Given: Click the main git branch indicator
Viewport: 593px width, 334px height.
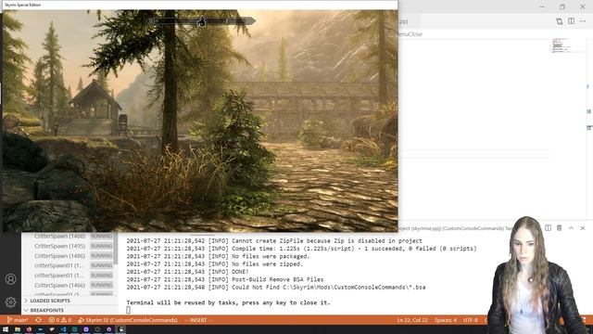Looking at the screenshot, I should 18,320.
